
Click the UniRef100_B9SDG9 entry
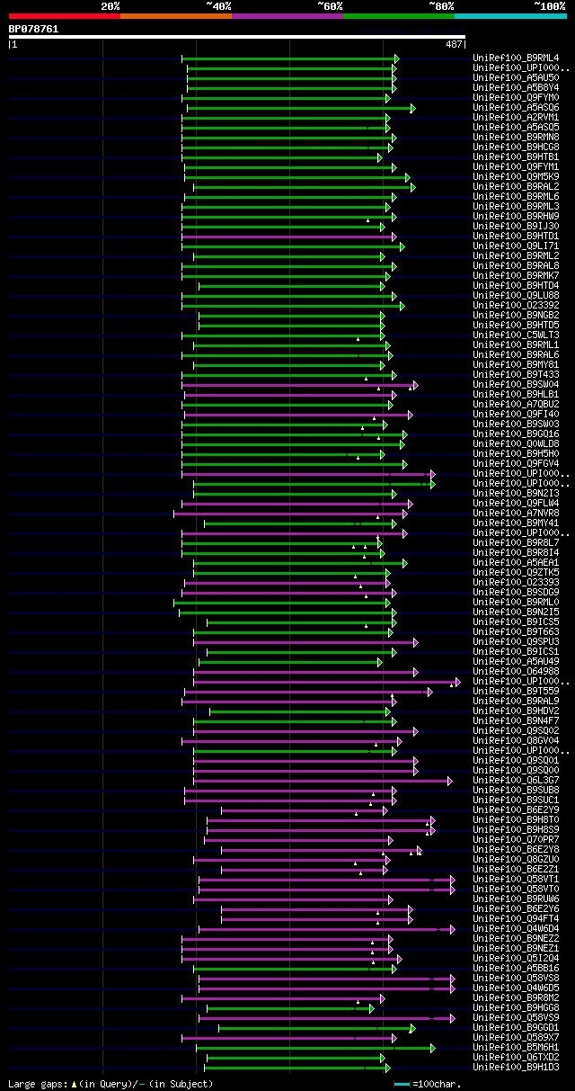pos(516,593)
